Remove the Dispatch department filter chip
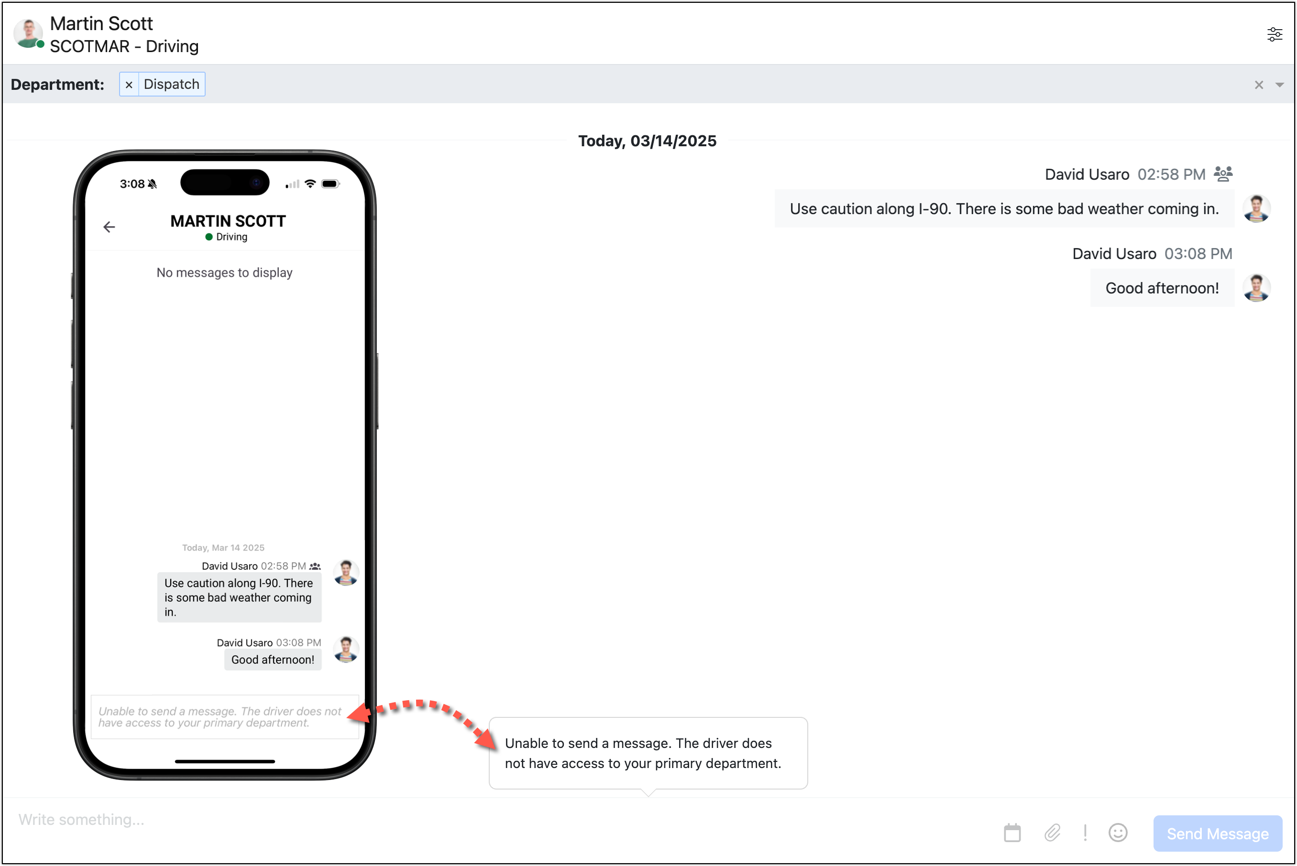 click(129, 84)
